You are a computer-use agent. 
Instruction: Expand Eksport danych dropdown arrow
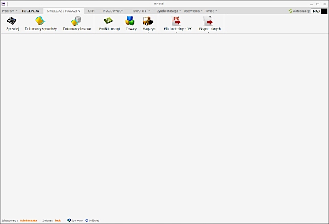(208, 32)
